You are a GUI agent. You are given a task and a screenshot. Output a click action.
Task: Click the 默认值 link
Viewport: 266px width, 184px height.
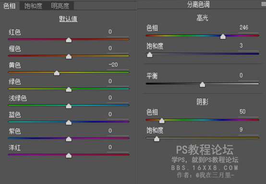pos(68,19)
